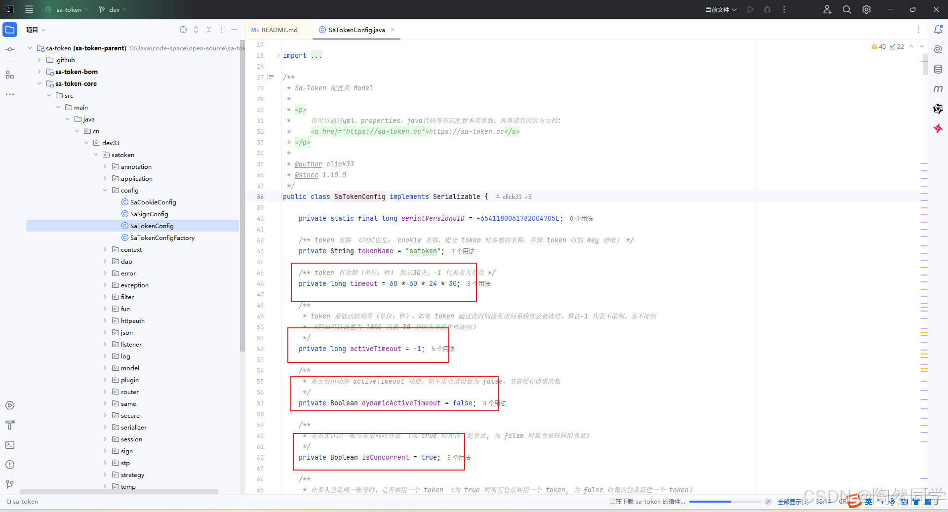Screen dimensions: 948x512
Task: Toggle rendered view for javadoc comment
Action: tap(271, 77)
